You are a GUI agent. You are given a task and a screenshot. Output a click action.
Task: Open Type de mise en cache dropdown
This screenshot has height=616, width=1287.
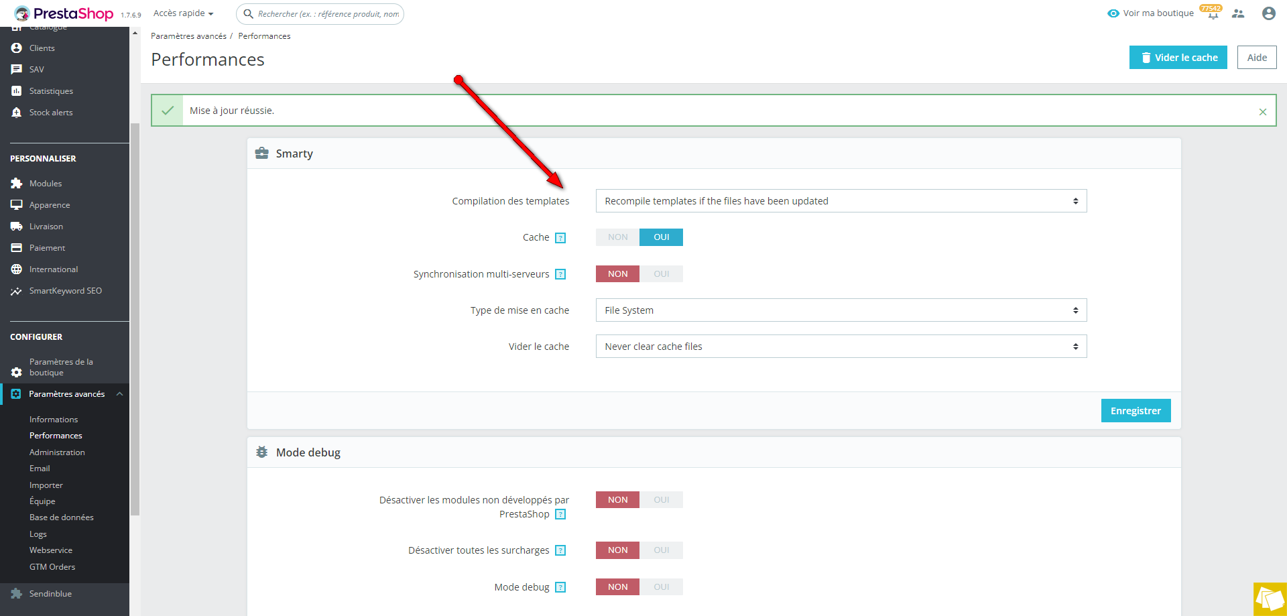841,310
